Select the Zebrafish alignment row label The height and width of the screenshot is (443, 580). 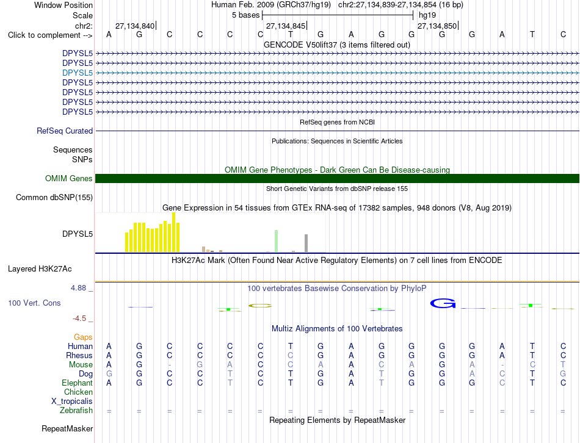pyautogui.click(x=76, y=411)
